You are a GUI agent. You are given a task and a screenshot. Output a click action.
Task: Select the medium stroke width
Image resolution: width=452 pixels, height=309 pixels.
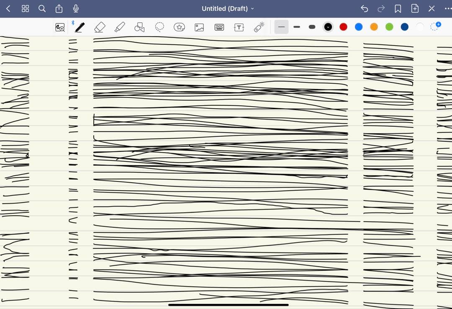tap(297, 27)
